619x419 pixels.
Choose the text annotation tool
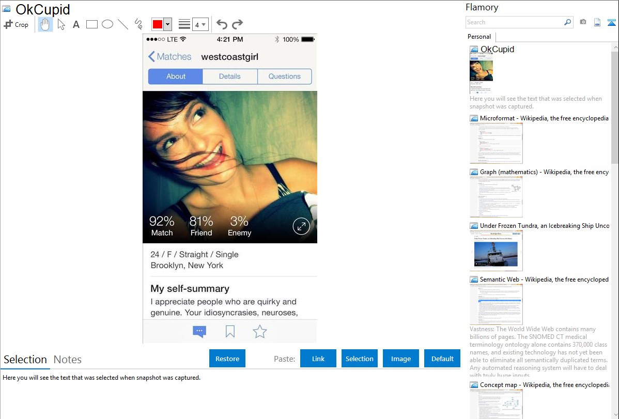pos(76,24)
